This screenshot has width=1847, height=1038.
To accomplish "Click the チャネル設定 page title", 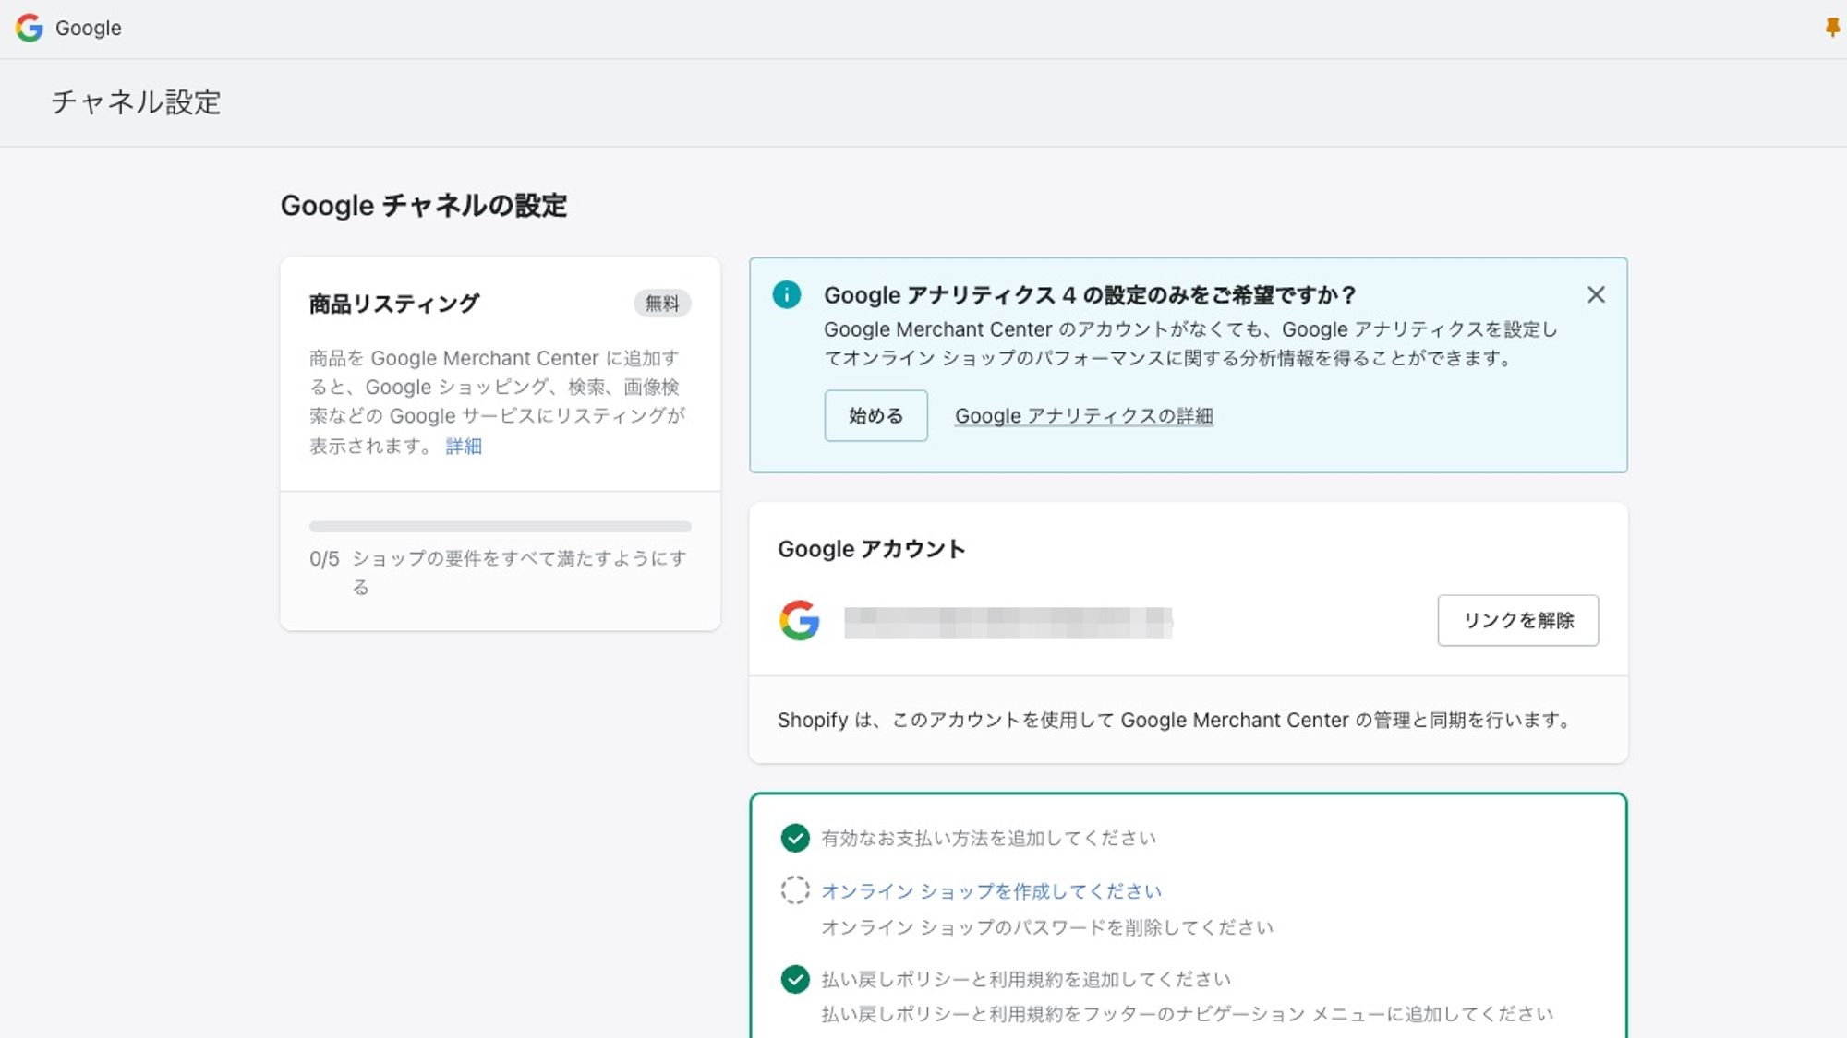I will (x=136, y=102).
